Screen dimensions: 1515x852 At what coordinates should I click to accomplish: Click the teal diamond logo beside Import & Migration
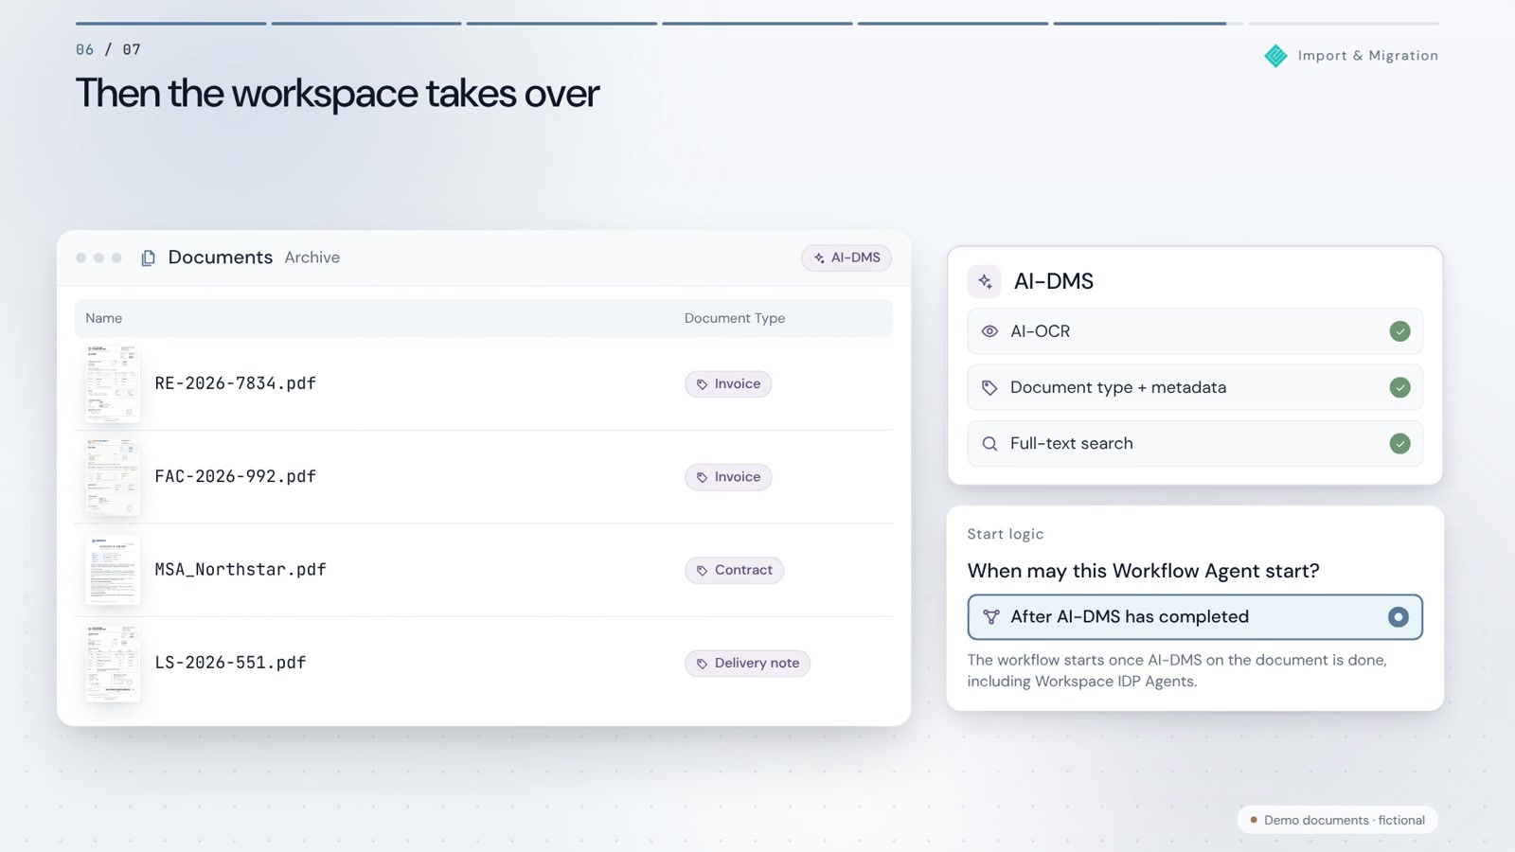click(1275, 56)
